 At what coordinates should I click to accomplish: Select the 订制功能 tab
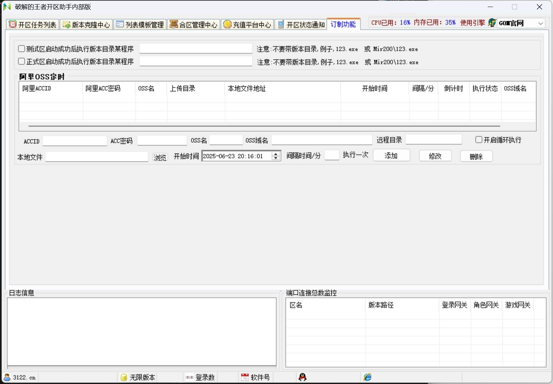344,24
